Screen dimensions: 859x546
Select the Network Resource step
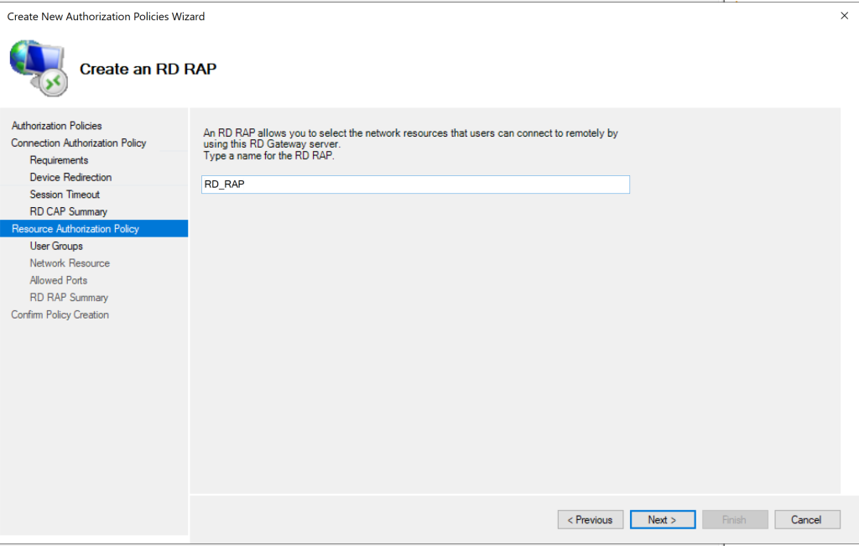pyautogui.click(x=70, y=263)
